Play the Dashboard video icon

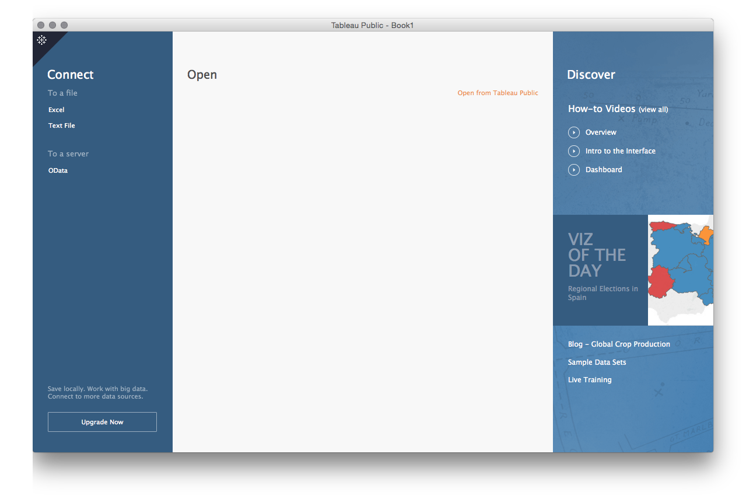tap(574, 170)
